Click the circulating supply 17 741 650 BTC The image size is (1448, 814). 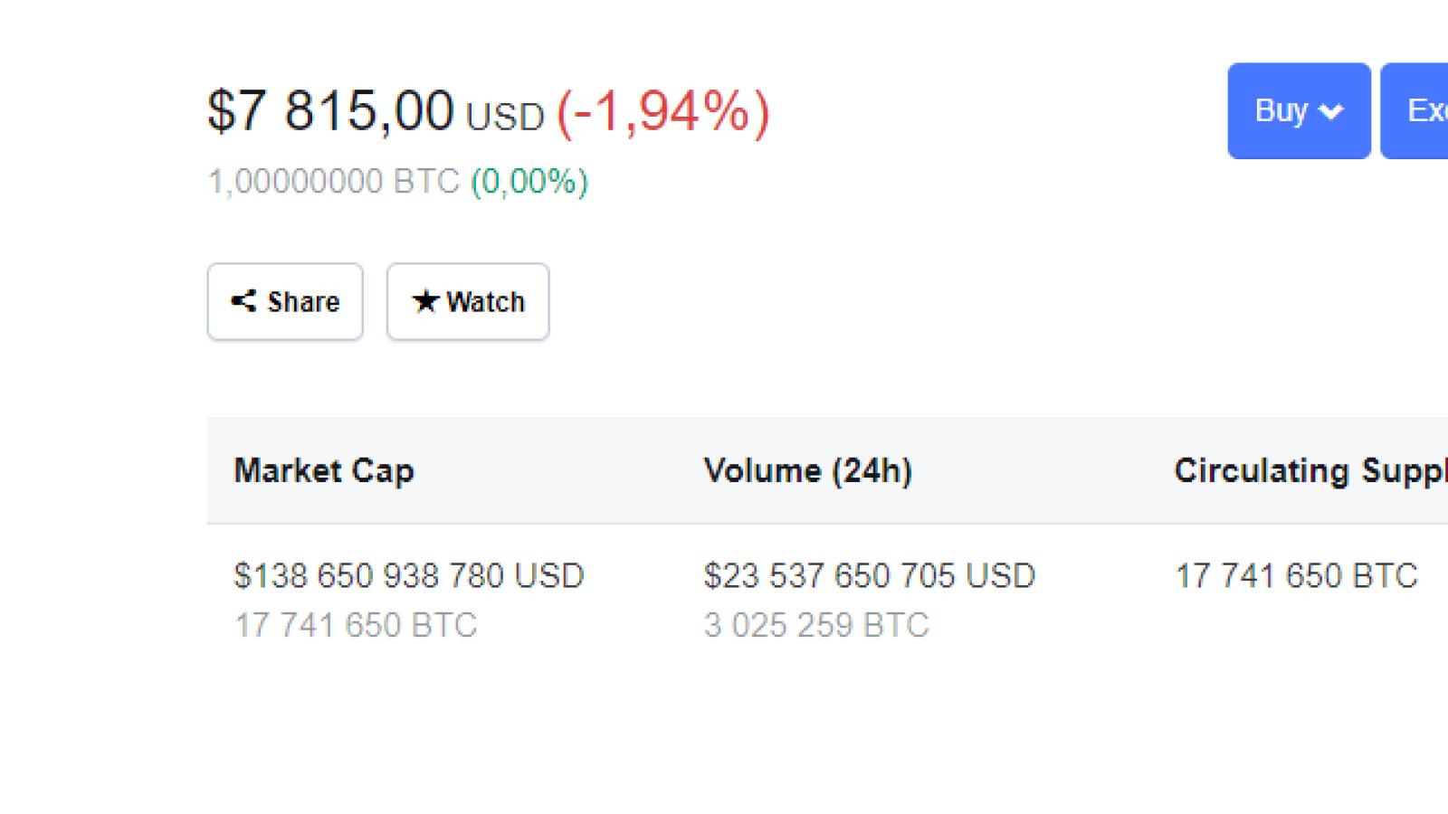(x=1296, y=575)
